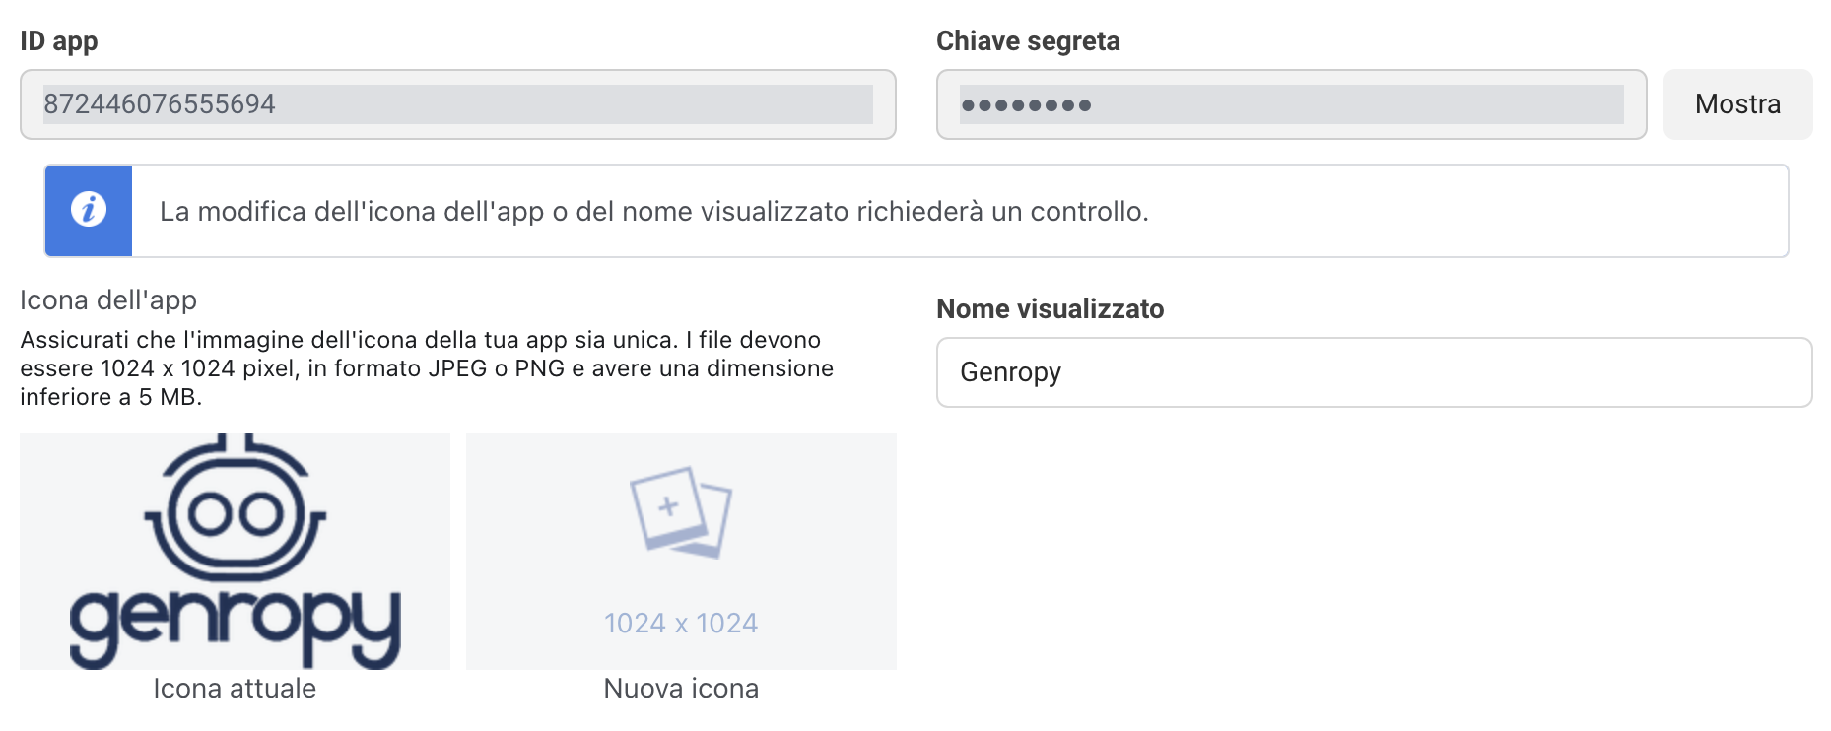
Task: Click the blue info icon in the banner
Action: click(x=89, y=210)
